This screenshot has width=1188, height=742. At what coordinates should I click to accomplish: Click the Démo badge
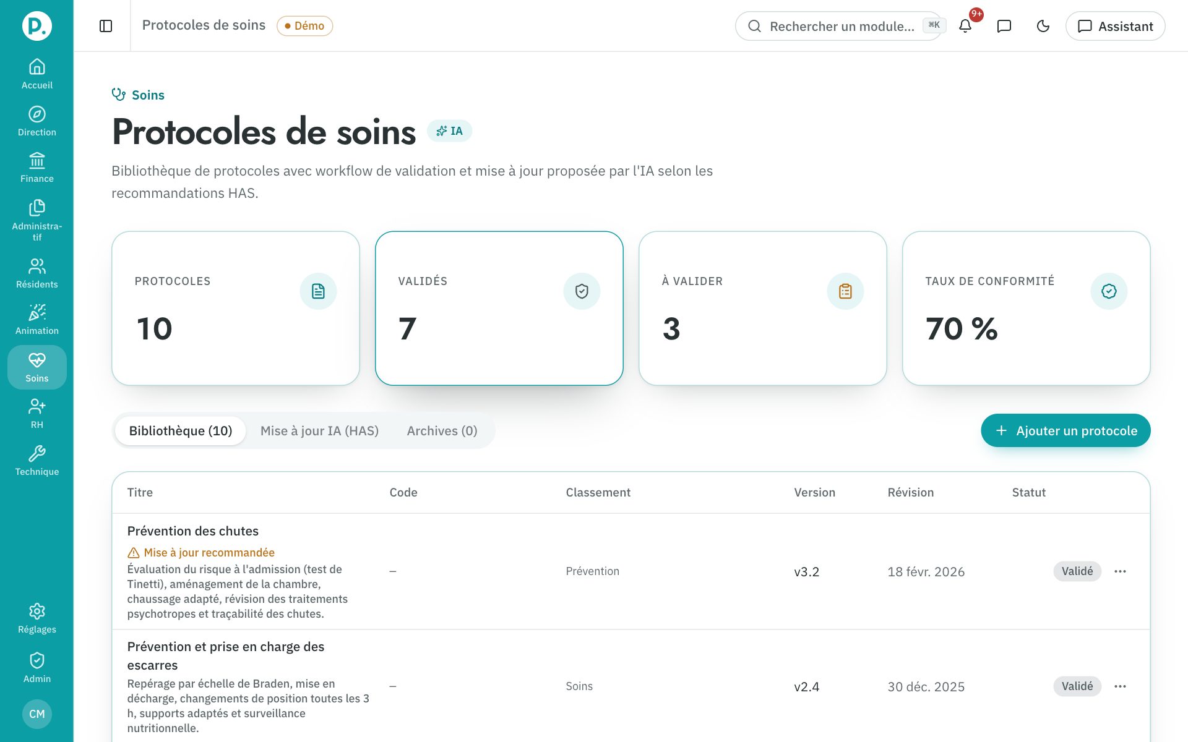pyautogui.click(x=304, y=26)
